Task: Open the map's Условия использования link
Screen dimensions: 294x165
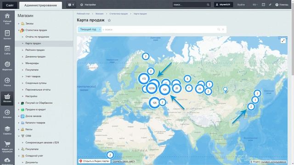Action: click(274, 162)
